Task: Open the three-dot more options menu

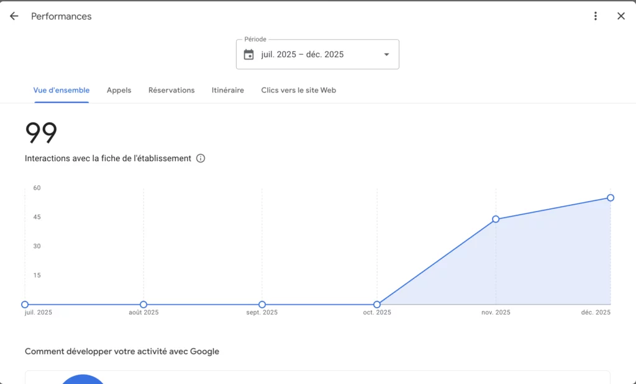Action: 596,16
